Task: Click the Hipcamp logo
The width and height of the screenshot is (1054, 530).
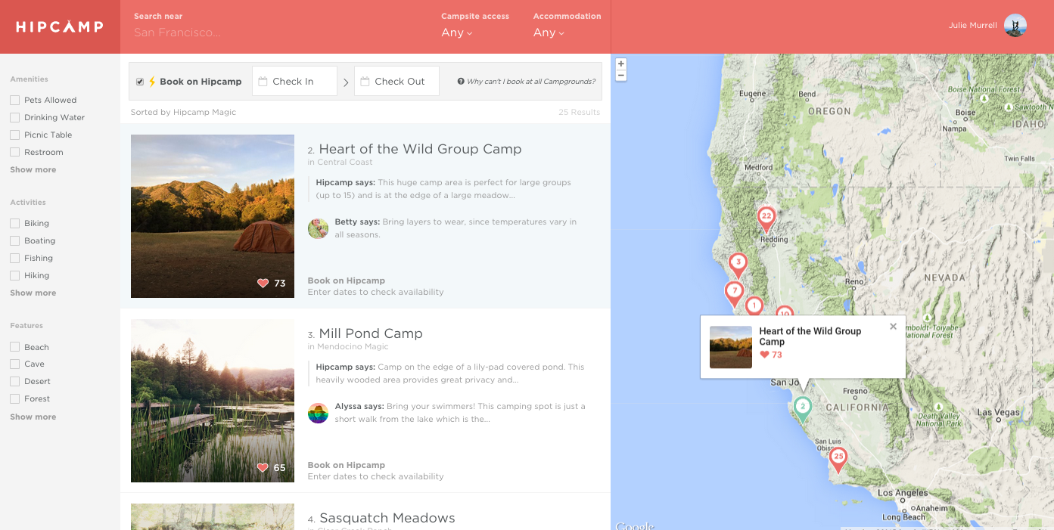Action: click(x=60, y=27)
